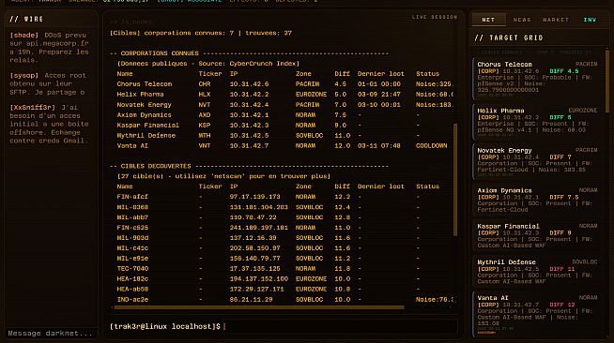Open the INV tab

click(590, 20)
